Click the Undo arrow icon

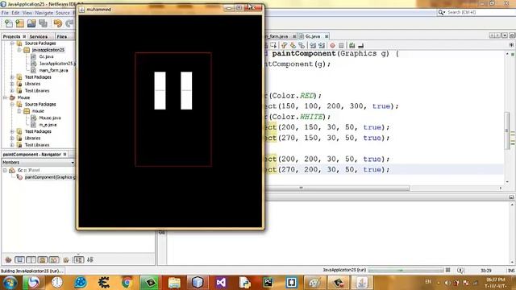pyautogui.click(x=58, y=23)
